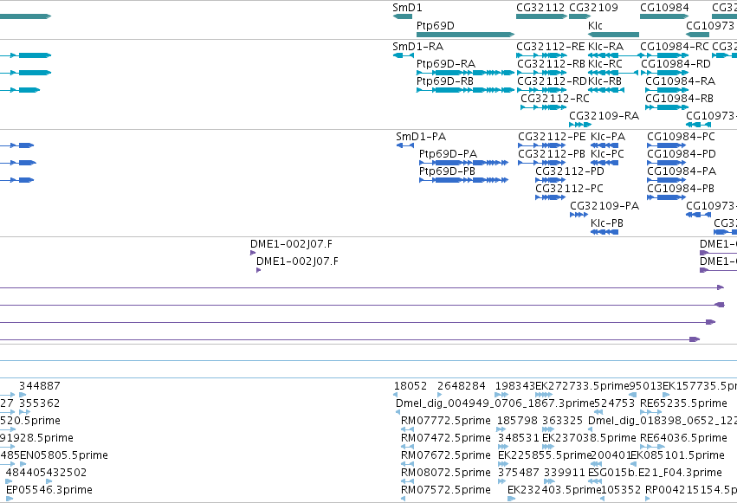Click the CG32112 gene bar glyph
The width and height of the screenshot is (737, 503).
(x=541, y=16)
